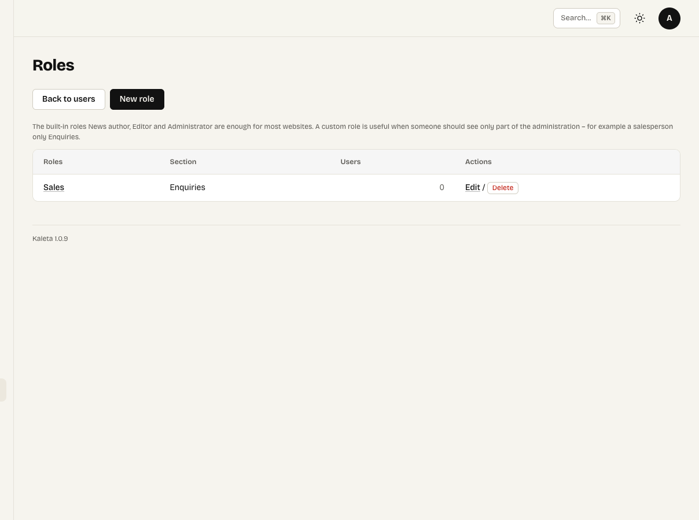This screenshot has width=699, height=520.
Task: Expand the collapsed sidebar handle
Action: (x=3, y=390)
